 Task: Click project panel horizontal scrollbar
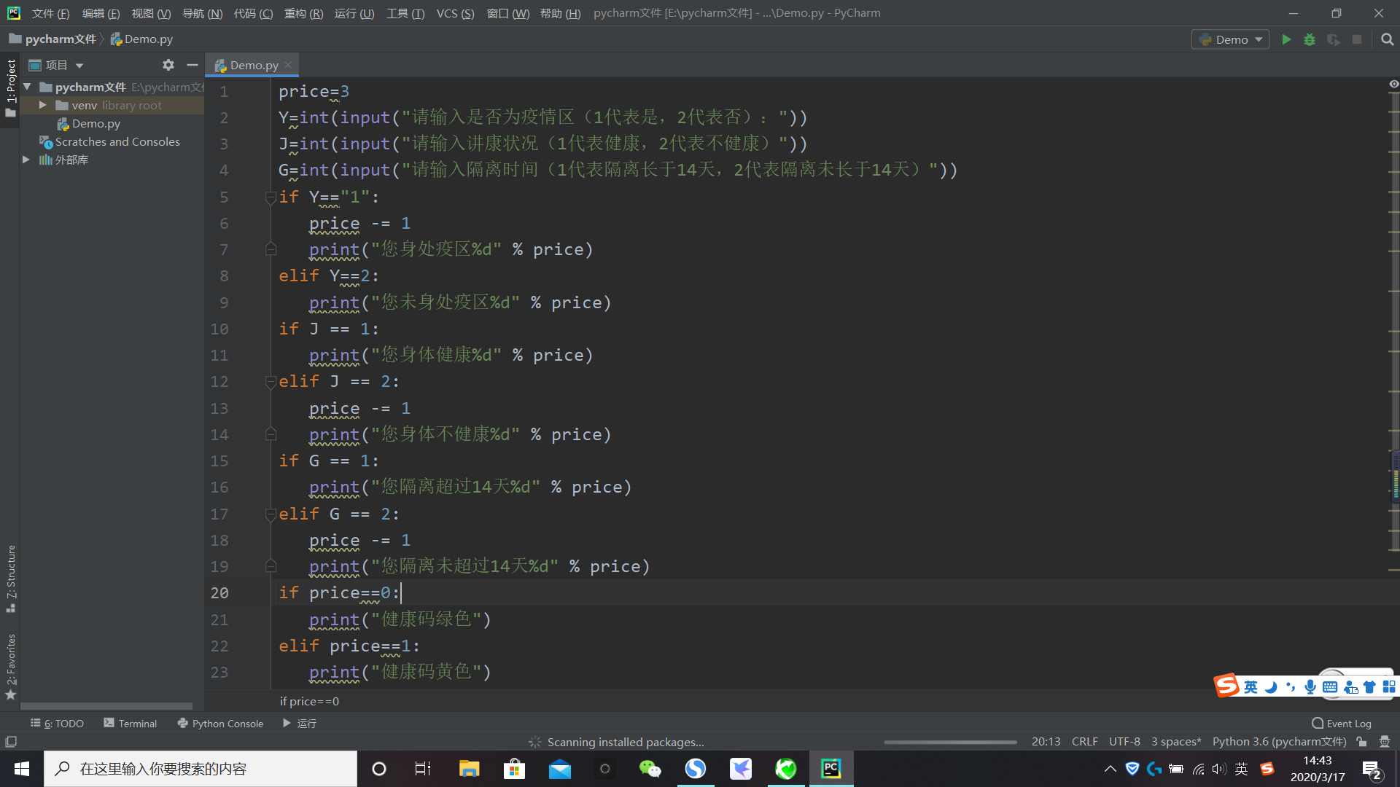click(x=106, y=705)
